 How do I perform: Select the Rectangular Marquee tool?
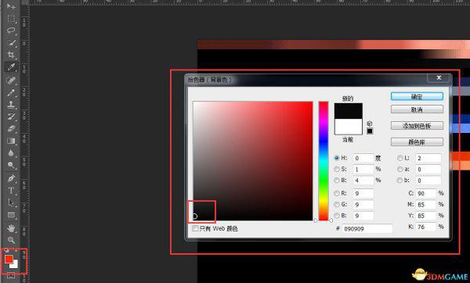click(x=12, y=19)
